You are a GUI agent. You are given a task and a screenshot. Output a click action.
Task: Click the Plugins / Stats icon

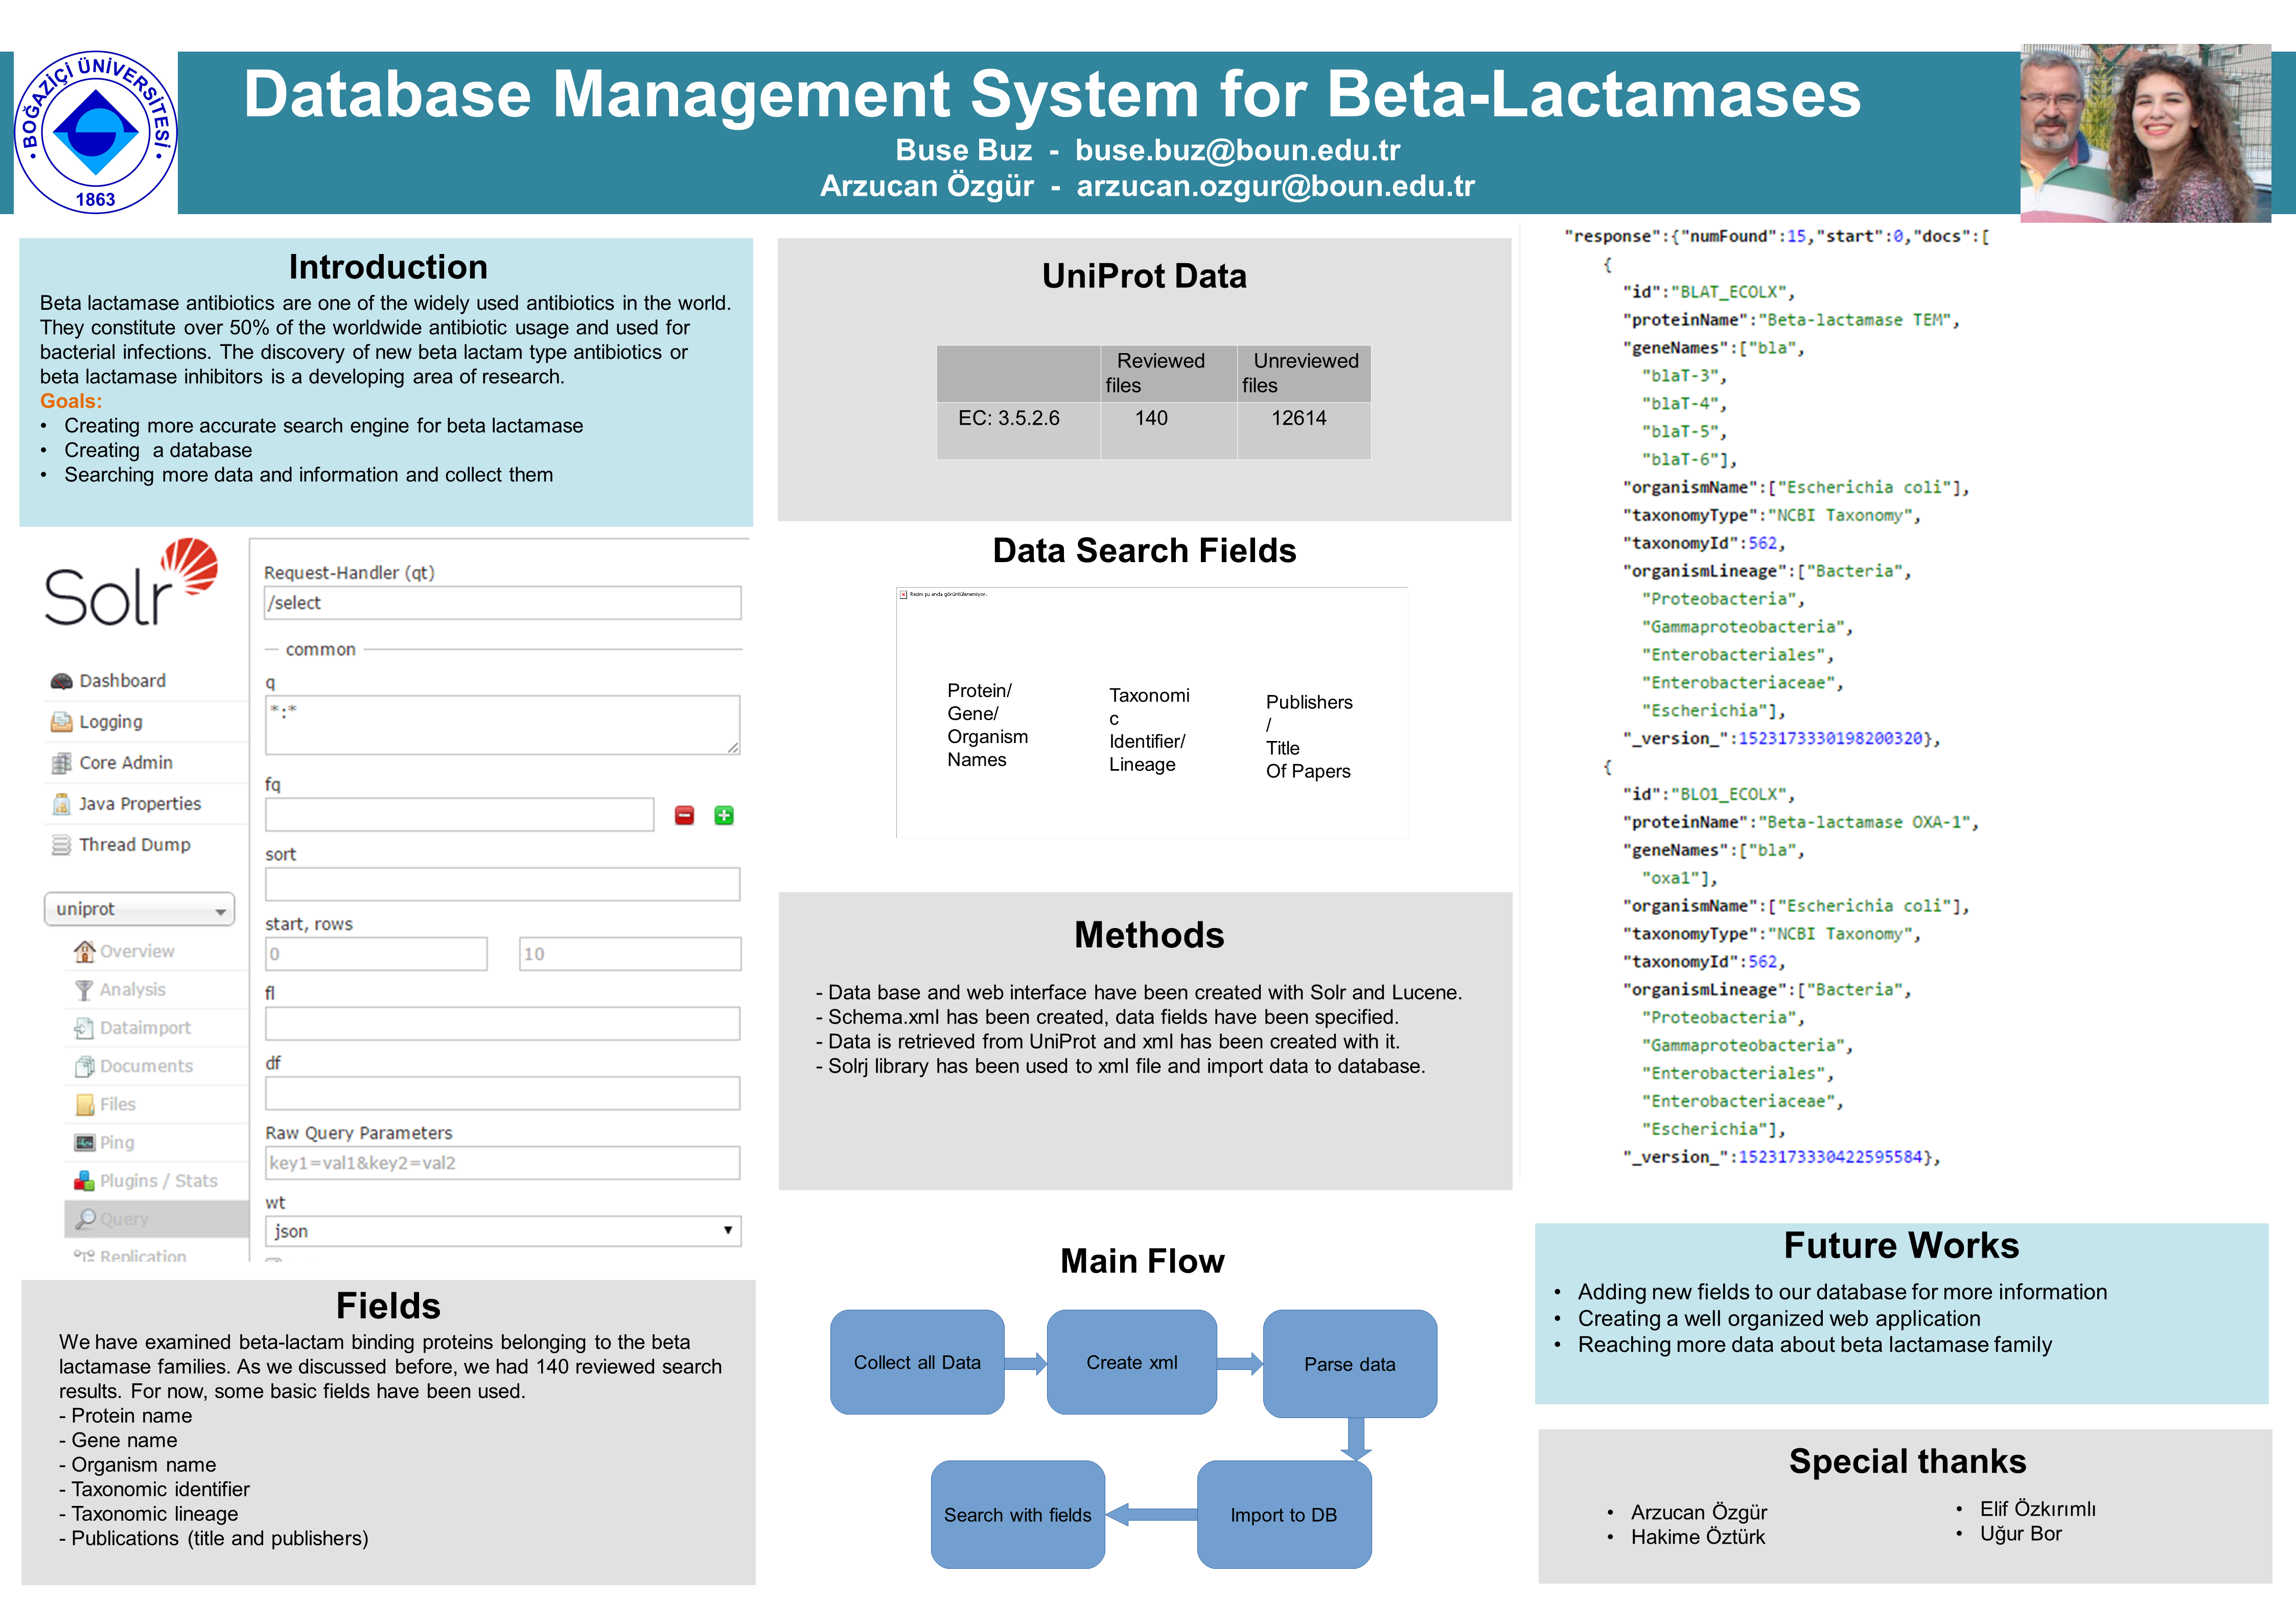(84, 1181)
